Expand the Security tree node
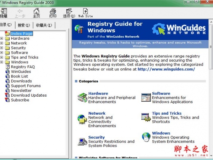Viewport: 213px width, 160px height. [2, 48]
